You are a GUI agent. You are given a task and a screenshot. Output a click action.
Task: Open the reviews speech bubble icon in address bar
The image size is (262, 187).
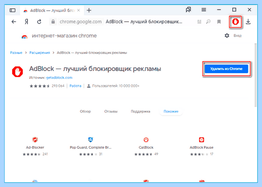pyautogui.click(x=208, y=22)
